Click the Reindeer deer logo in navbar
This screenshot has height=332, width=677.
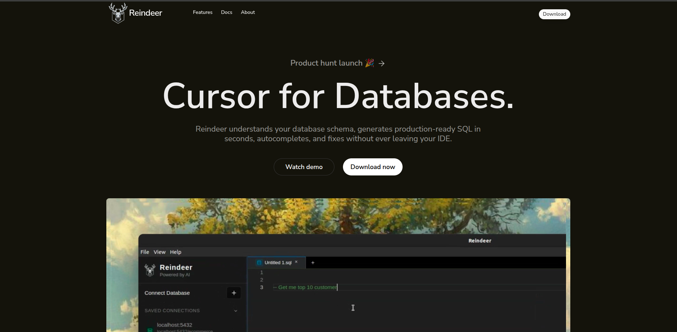[118, 13]
